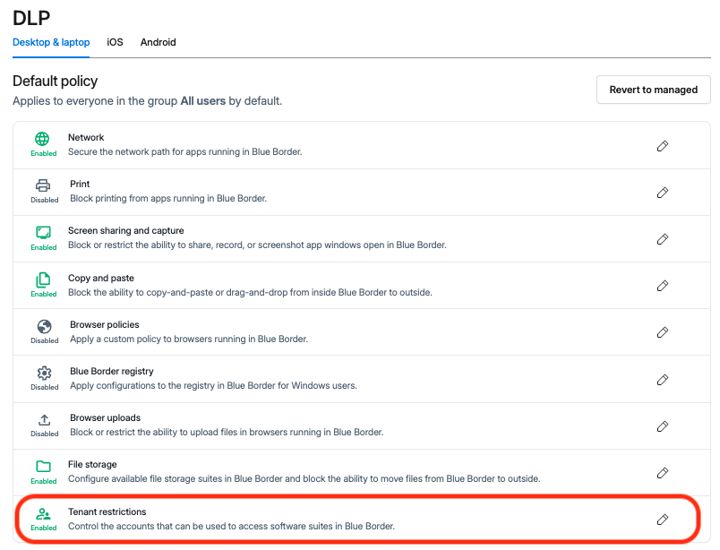Open the Screen sharing and capture row title
720x550 pixels.
click(125, 231)
